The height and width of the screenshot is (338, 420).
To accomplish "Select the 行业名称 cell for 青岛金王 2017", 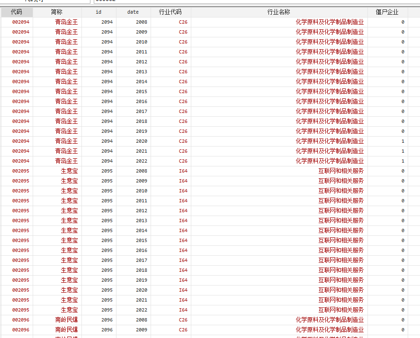I will coord(330,112).
